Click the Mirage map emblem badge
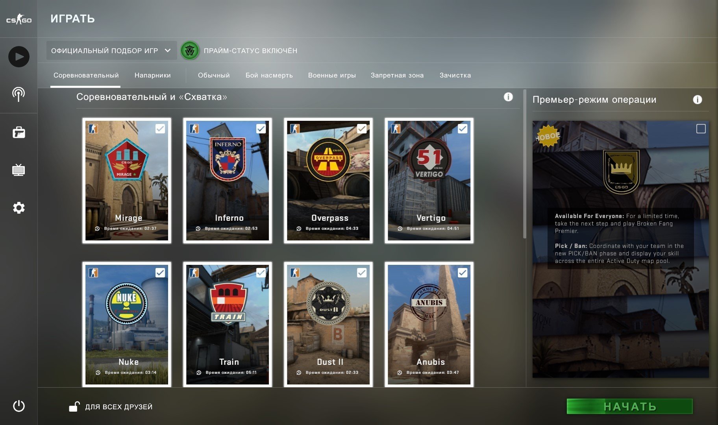Viewport: 718px width, 425px height. [126, 159]
